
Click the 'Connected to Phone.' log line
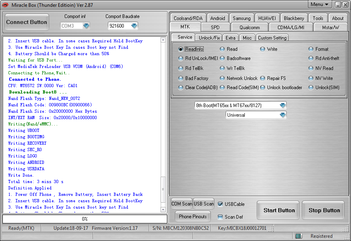(x=35, y=79)
